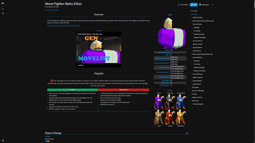Open Gen's large portrait image

pos(171,33)
